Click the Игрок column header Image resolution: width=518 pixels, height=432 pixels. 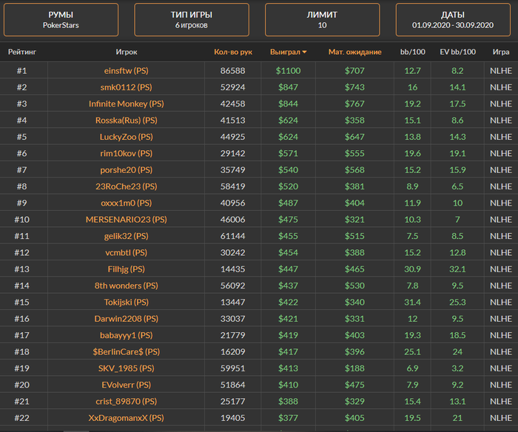click(x=127, y=52)
